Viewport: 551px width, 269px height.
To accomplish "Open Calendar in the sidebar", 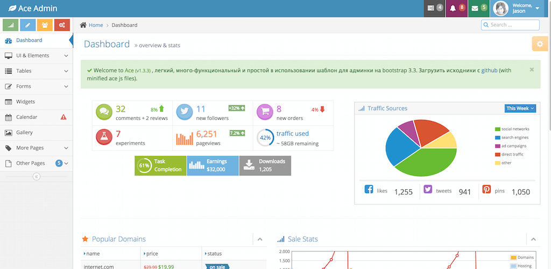I will [x=37, y=117].
